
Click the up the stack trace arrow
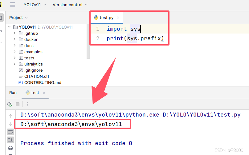click(10, 116)
